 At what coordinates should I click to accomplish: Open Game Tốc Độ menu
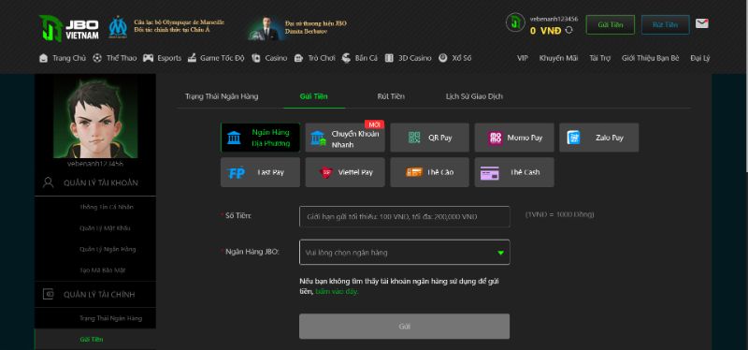pos(216,58)
